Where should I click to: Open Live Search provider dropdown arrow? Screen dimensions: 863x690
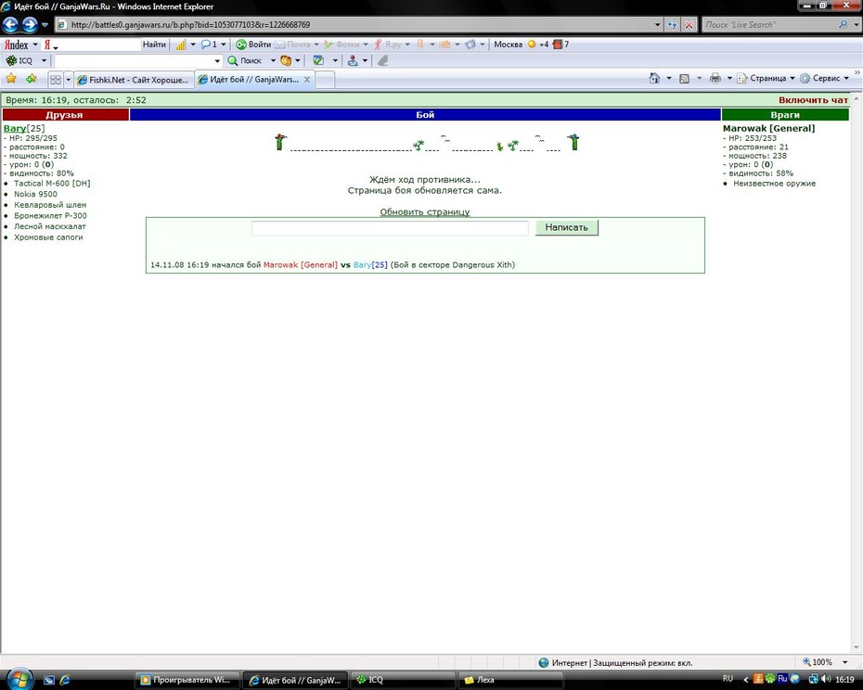click(x=856, y=24)
